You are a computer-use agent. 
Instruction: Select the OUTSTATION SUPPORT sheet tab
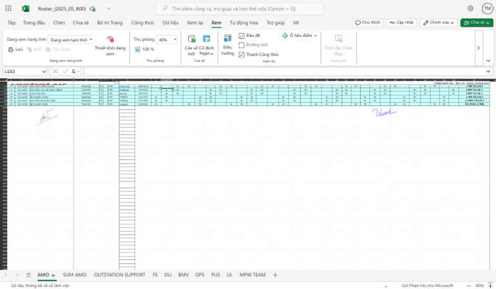click(119, 275)
